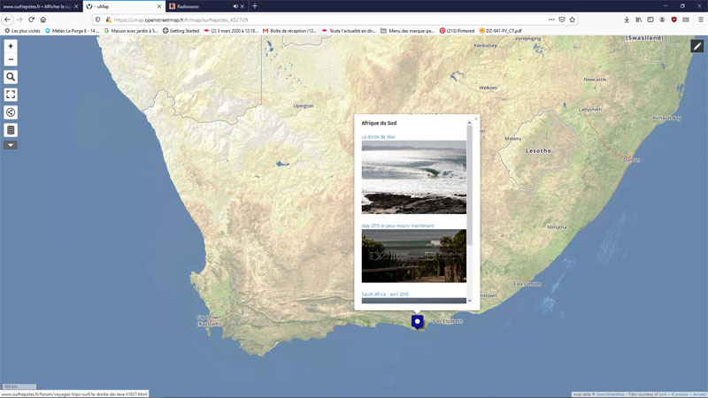Click the Port Elizabeth map marker
The image size is (708, 398).
pyautogui.click(x=418, y=321)
